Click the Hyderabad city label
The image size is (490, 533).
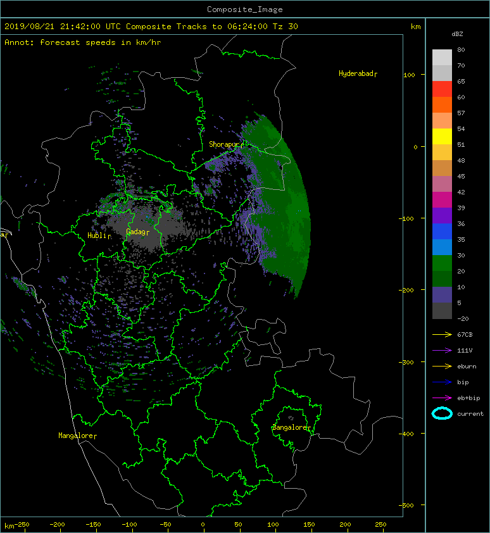tap(358, 73)
